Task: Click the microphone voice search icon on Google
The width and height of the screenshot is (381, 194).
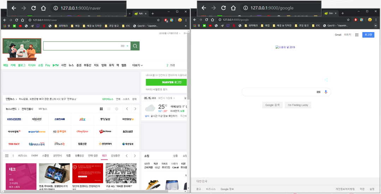Action: coord(326,92)
